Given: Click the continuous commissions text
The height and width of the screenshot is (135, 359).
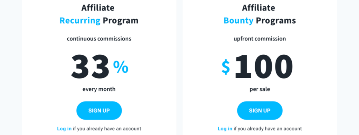Looking at the screenshot, I should (99, 39).
